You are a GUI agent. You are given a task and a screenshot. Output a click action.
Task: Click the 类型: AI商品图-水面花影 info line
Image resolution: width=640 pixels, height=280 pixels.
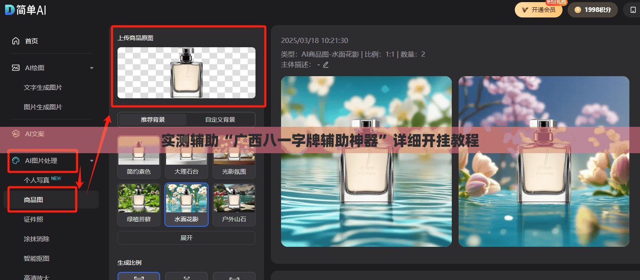pyautogui.click(x=353, y=54)
